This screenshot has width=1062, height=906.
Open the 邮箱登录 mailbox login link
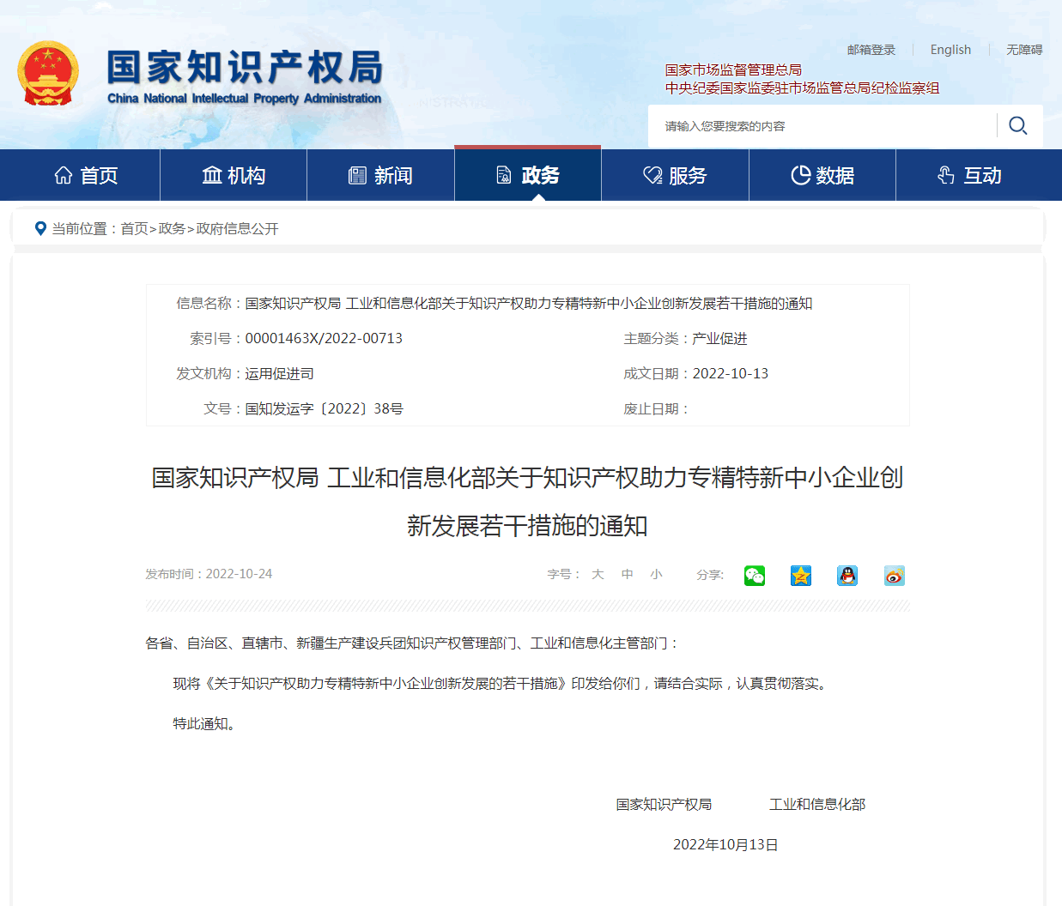point(871,50)
